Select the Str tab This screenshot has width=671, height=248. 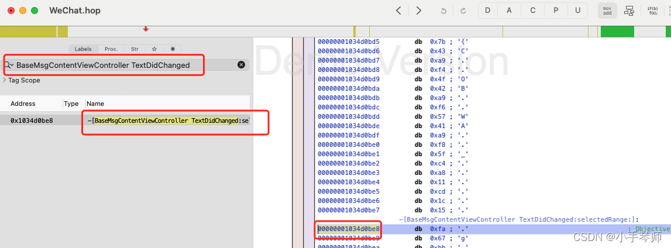click(135, 49)
